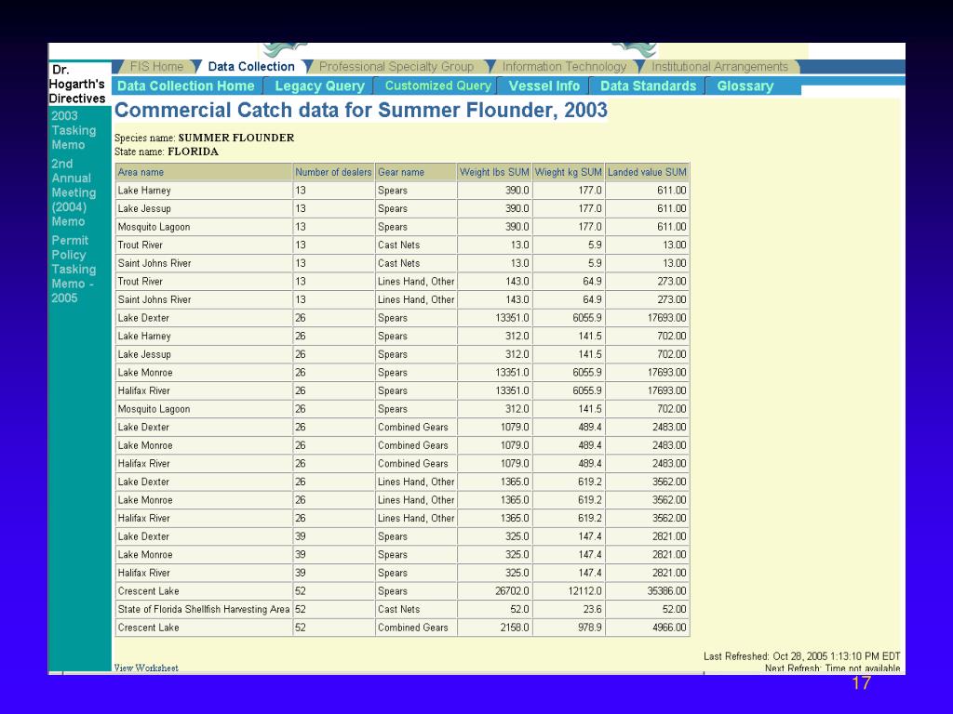Click the 23.6 weight kg cell
Screen dimensions: 953x714
point(569,610)
